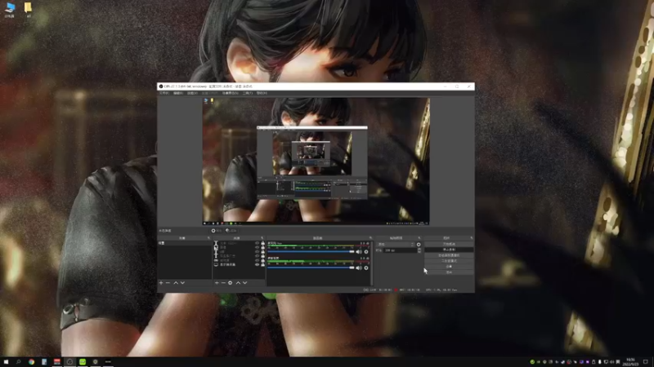Open the yellow folder desktop icon
Screen dimensions: 654x367
(x=28, y=10)
